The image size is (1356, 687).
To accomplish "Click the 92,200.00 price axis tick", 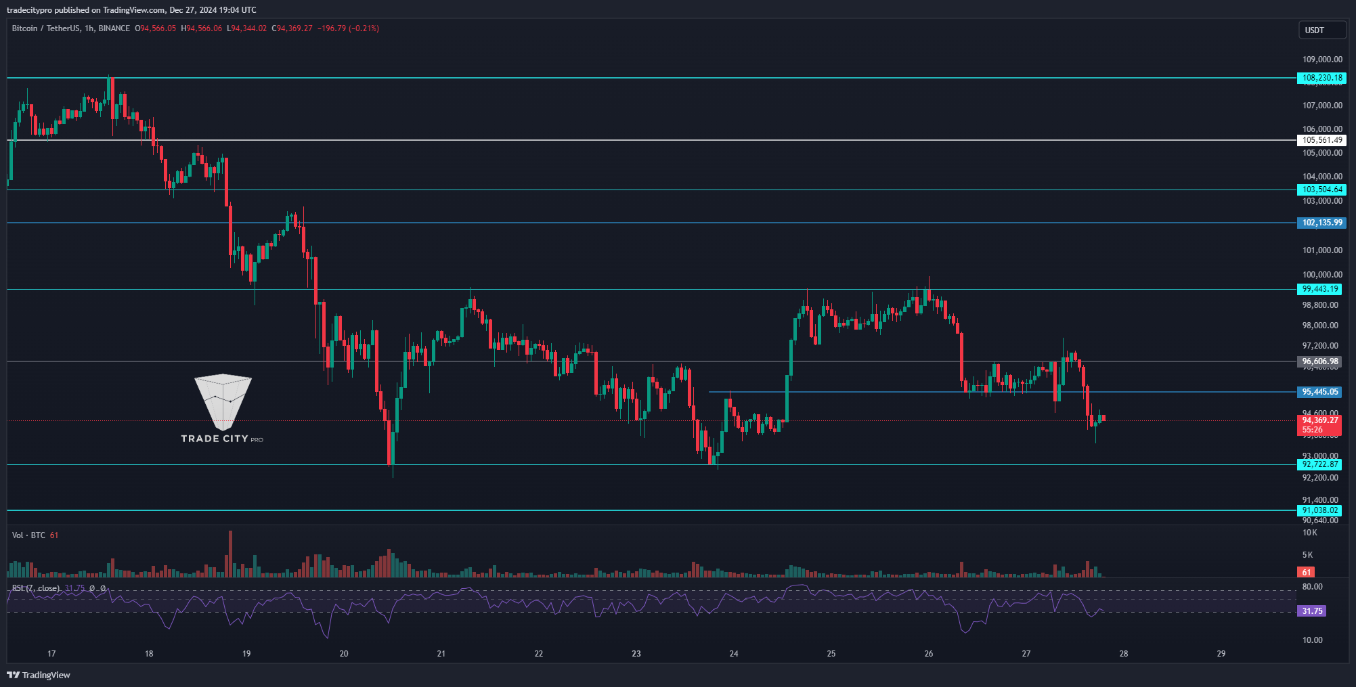I will (1320, 478).
